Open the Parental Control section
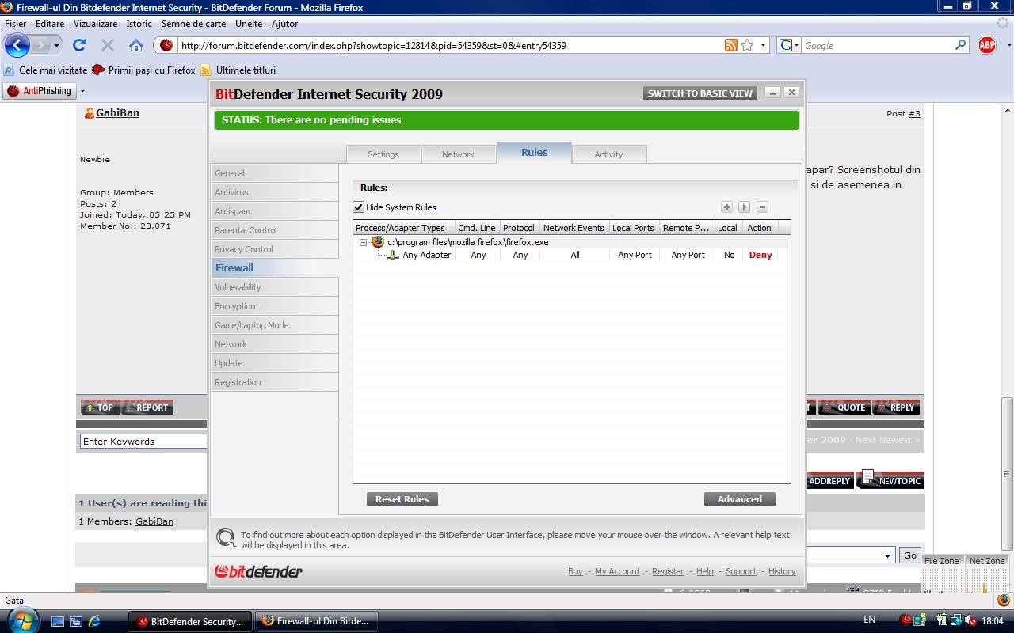This screenshot has width=1014, height=633. [x=275, y=230]
